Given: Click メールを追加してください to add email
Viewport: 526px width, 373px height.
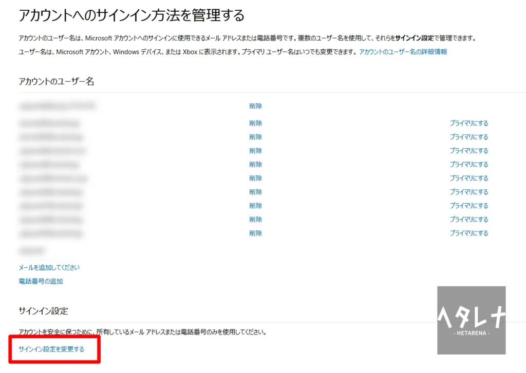Looking at the screenshot, I should 49,267.
